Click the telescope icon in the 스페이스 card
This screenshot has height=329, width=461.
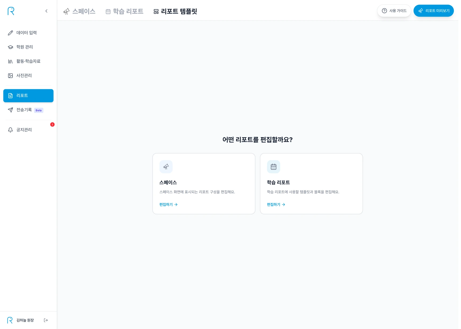tap(166, 167)
